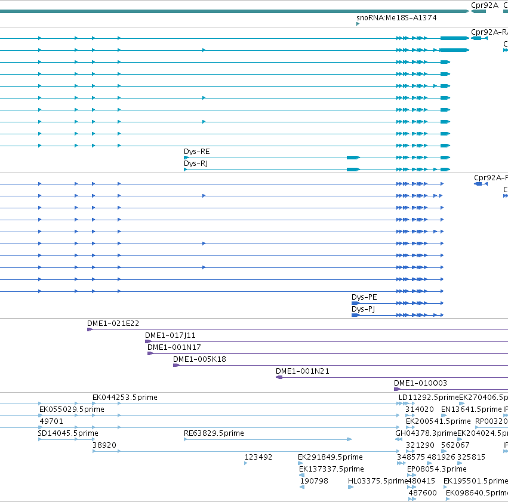
Task: Click the arrow glyph under 190798
Action: tap(302, 487)
